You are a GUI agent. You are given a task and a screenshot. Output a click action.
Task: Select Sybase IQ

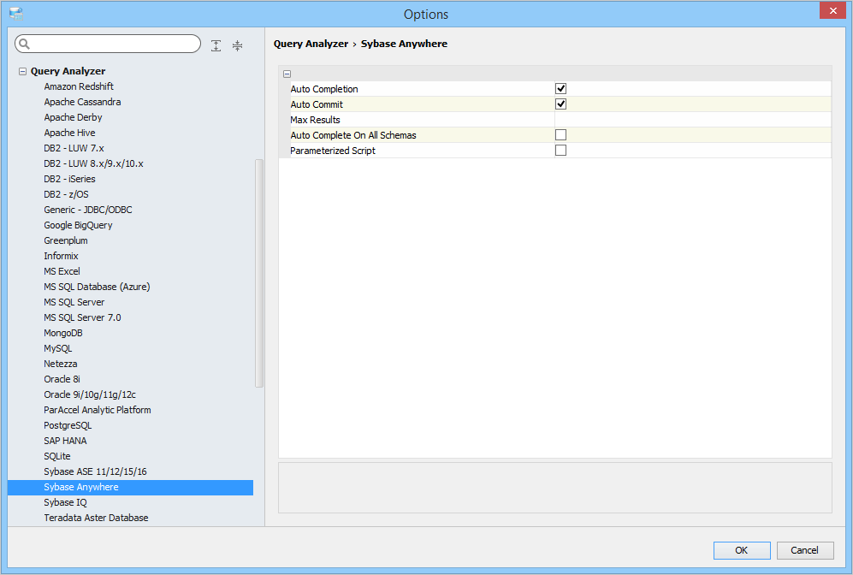pyautogui.click(x=65, y=502)
